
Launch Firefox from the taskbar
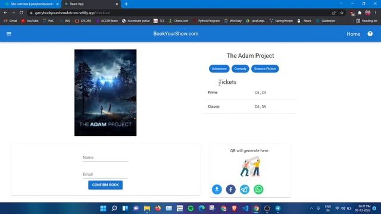click(158, 209)
